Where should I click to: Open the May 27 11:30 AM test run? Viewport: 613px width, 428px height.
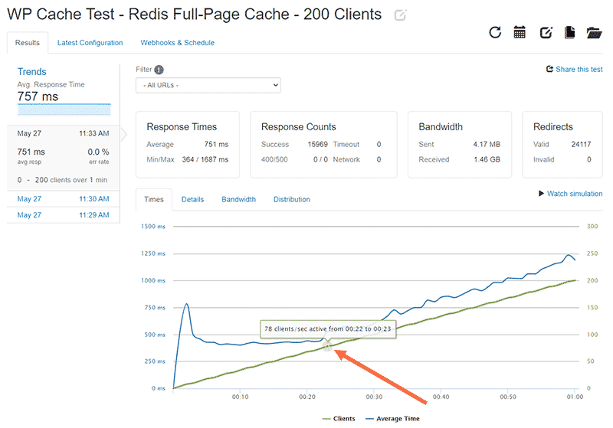pos(63,199)
